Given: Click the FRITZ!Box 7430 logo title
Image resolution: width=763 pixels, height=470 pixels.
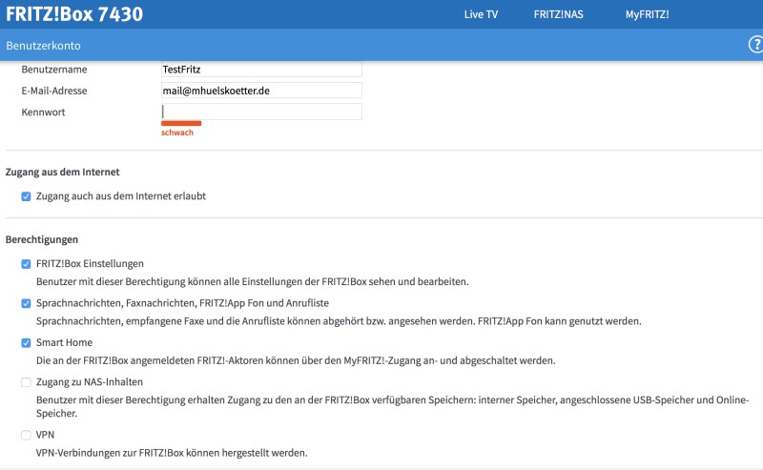Looking at the screenshot, I should (74, 14).
